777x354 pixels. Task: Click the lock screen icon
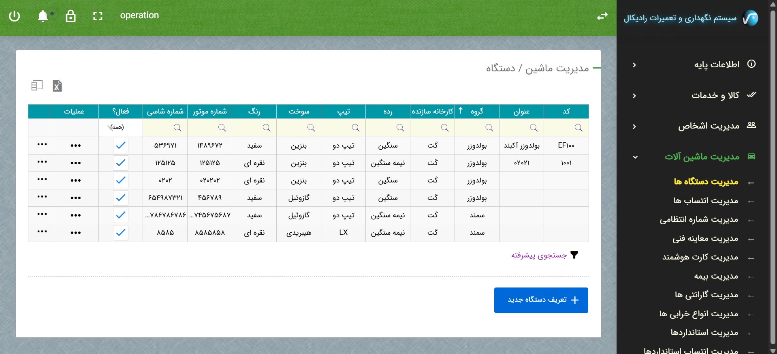click(x=70, y=16)
